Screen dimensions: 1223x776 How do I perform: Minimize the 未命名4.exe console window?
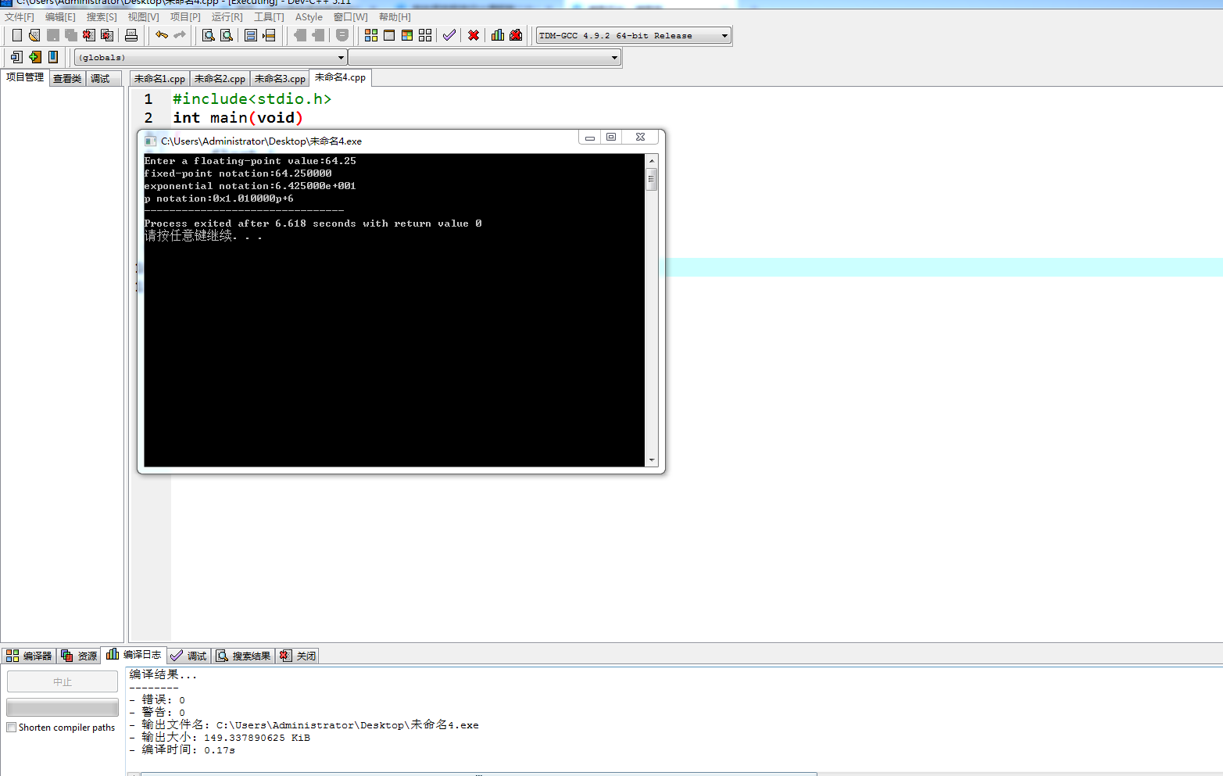click(590, 137)
